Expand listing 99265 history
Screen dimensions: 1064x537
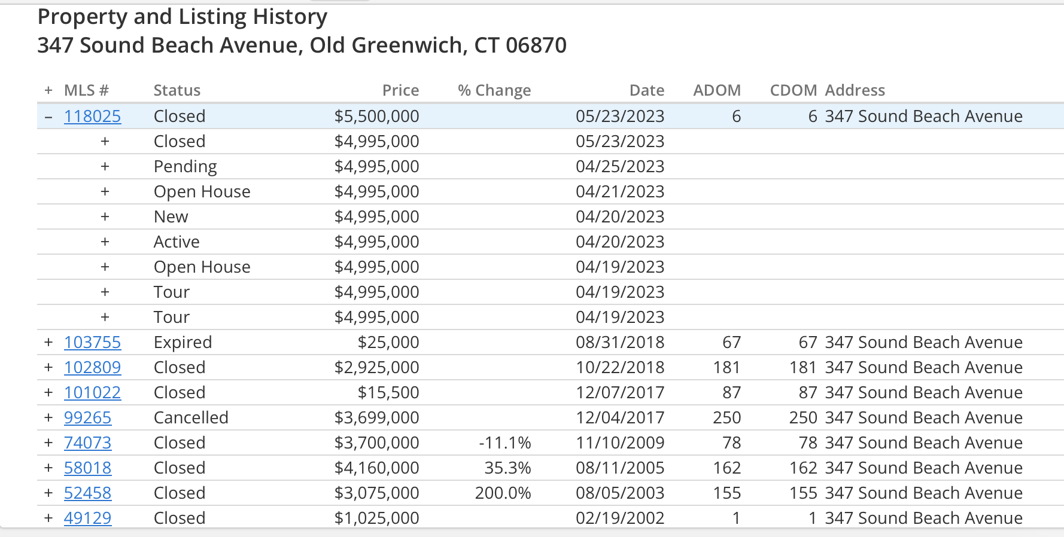point(48,418)
